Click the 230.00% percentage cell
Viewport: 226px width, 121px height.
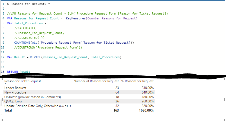point(148,88)
